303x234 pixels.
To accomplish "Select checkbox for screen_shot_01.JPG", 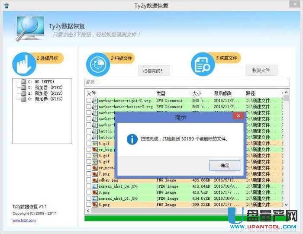I will pyautogui.click(x=89, y=199).
